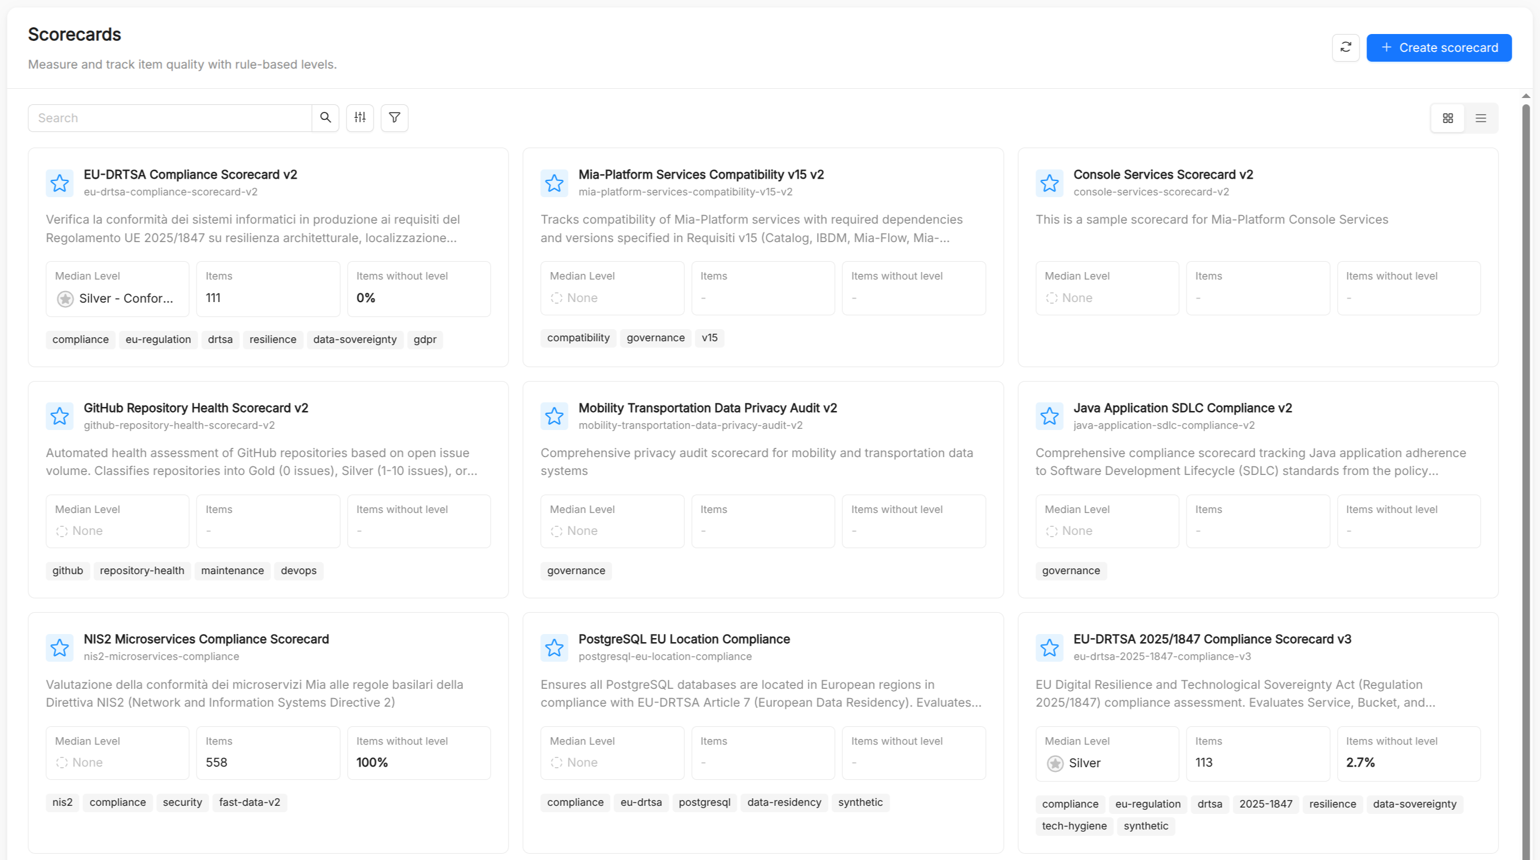Star the Mia-Platform Services Compatibility v15 v2 card
The image size is (1540, 860).
(554, 183)
